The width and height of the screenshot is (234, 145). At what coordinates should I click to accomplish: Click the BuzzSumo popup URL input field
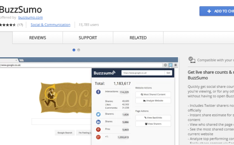(x=143, y=73)
